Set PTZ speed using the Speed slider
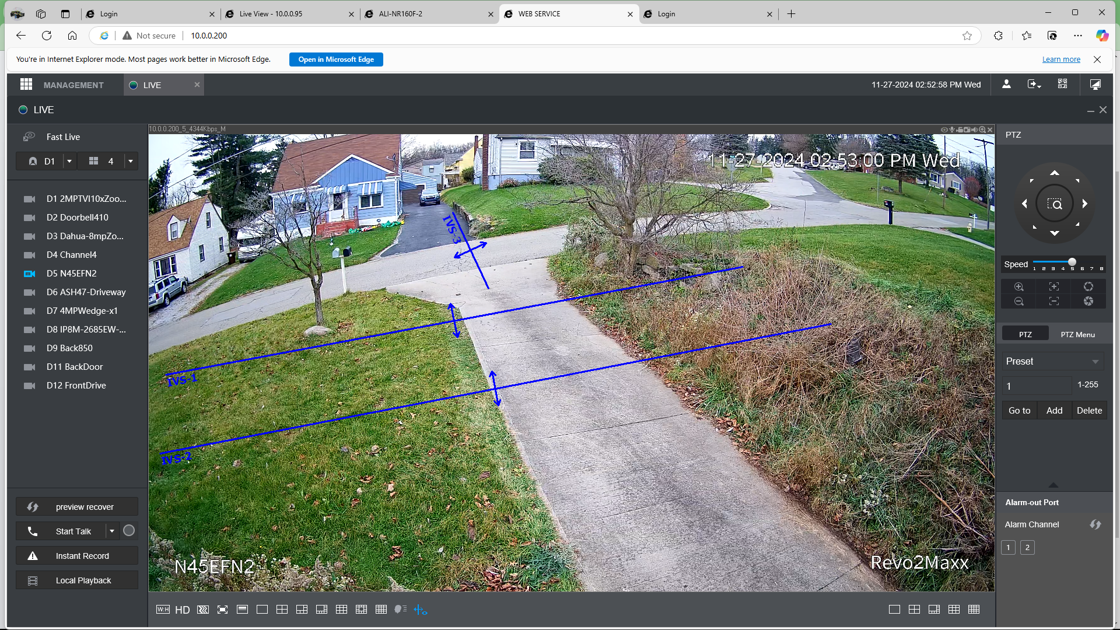The image size is (1120, 630). [x=1072, y=262]
